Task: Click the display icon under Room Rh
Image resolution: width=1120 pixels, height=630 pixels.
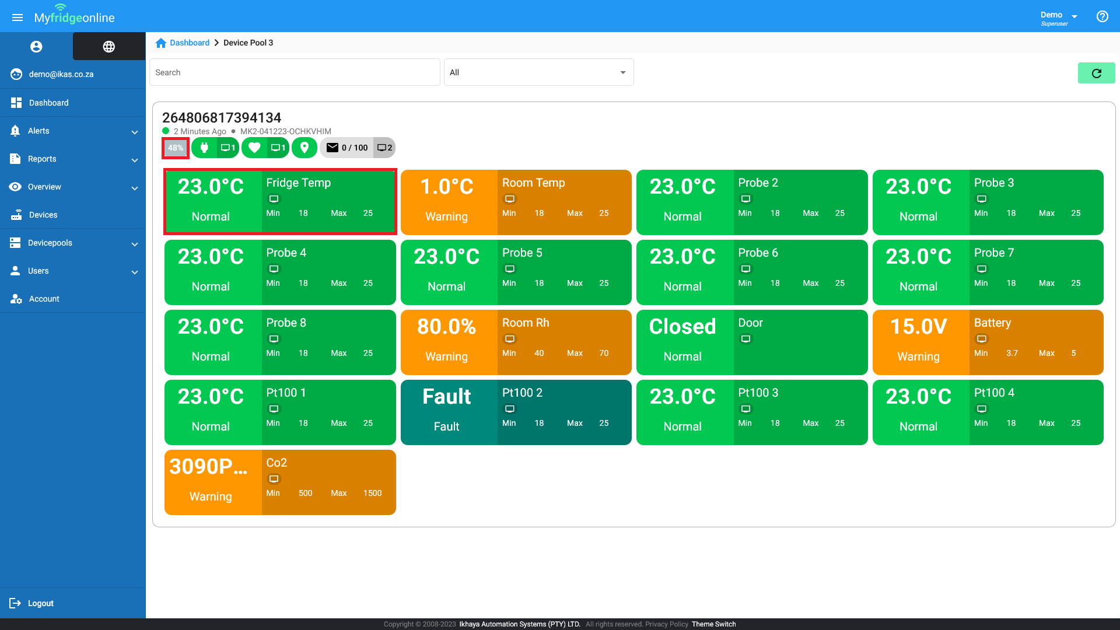Action: click(510, 339)
